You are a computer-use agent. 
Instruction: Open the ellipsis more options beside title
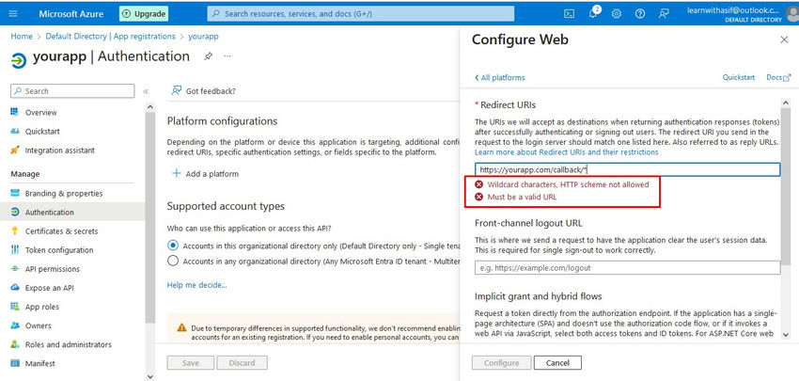pos(227,56)
